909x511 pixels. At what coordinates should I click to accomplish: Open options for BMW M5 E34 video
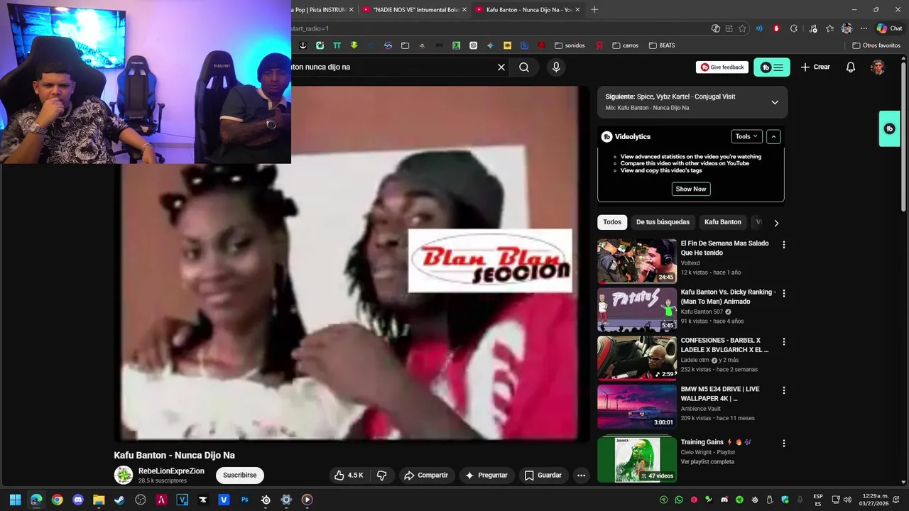[784, 390]
